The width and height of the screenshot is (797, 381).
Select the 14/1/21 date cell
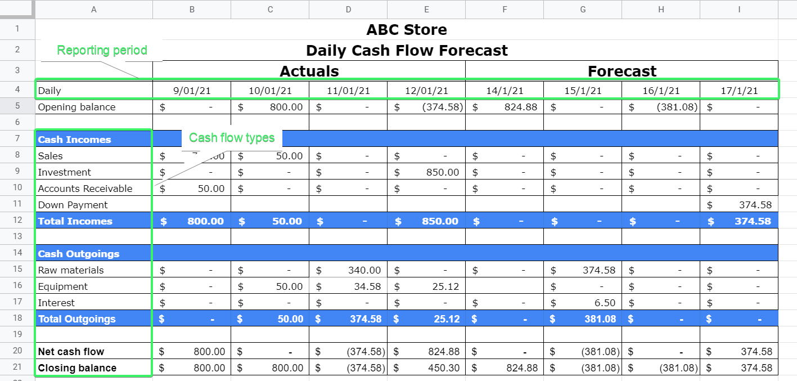[x=505, y=91]
